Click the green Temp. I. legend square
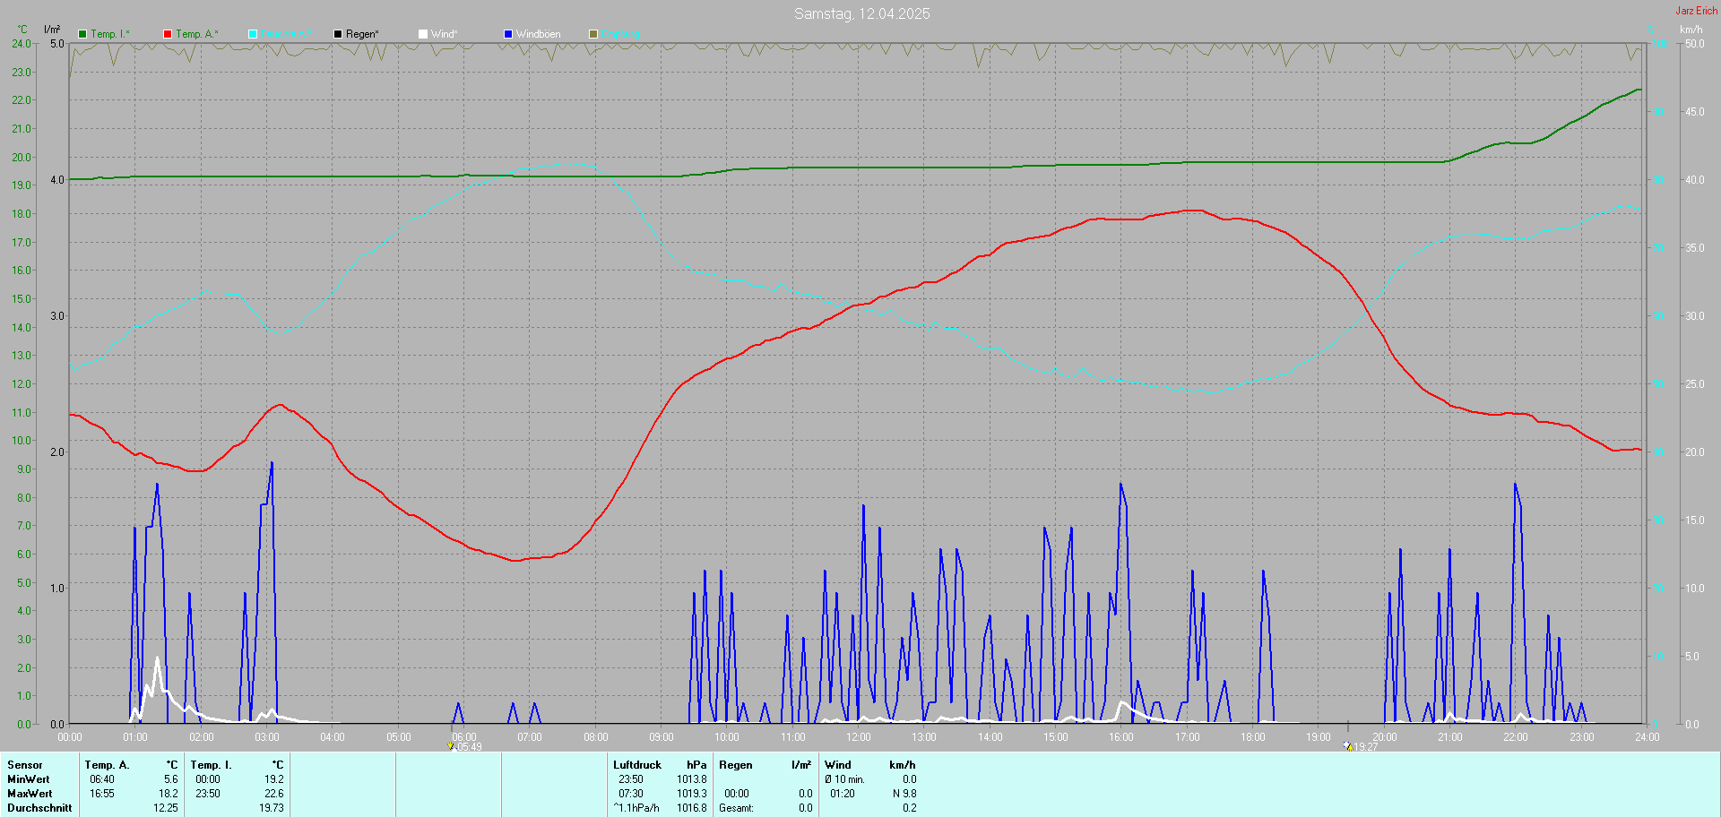This screenshot has width=1721, height=817. coord(82,34)
